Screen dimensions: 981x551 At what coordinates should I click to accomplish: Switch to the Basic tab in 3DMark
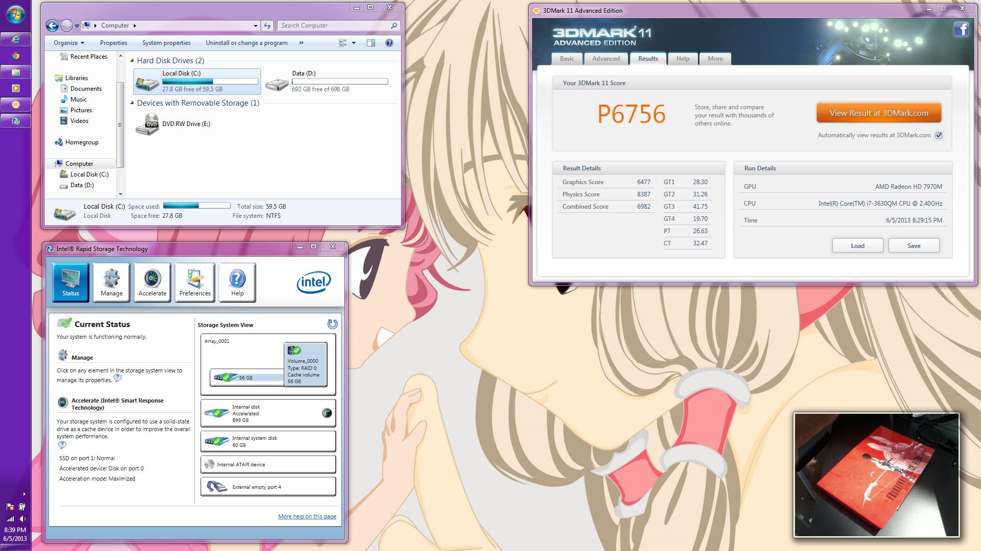[x=567, y=59]
